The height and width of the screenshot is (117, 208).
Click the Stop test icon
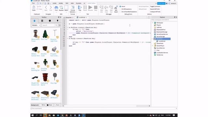pyautogui.click(x=96, y=7)
